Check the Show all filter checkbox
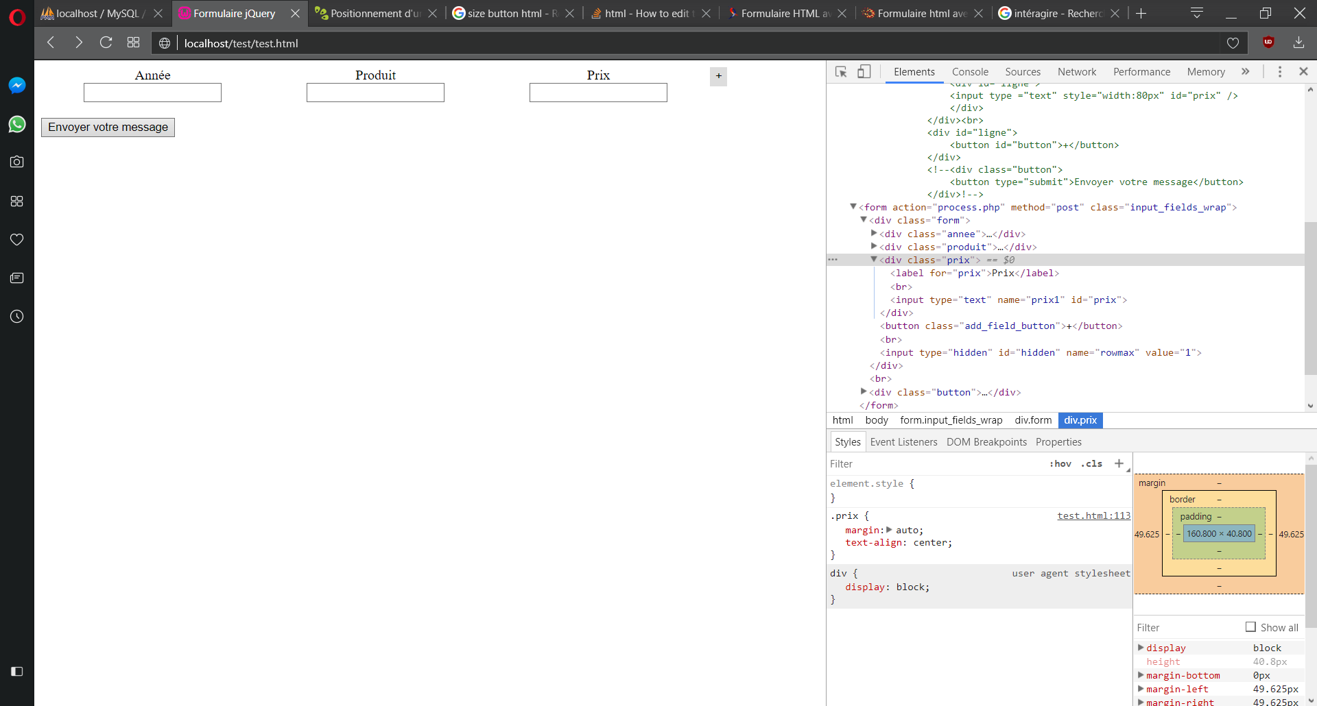The width and height of the screenshot is (1317, 706). (x=1251, y=626)
